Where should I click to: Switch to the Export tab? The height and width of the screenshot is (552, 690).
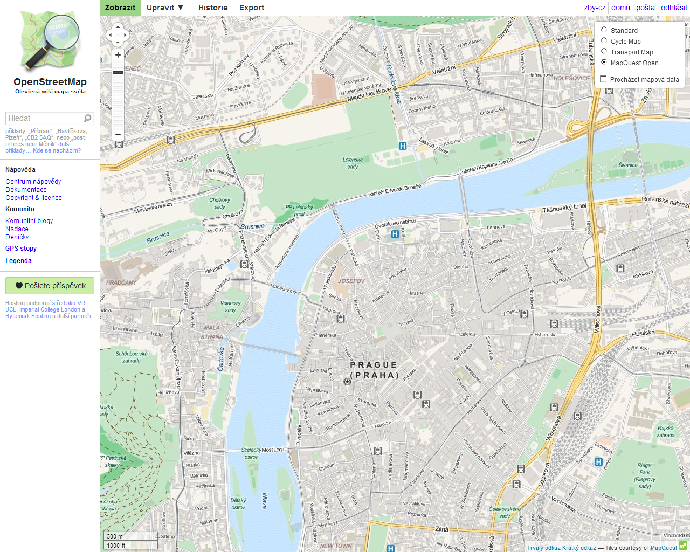click(251, 8)
